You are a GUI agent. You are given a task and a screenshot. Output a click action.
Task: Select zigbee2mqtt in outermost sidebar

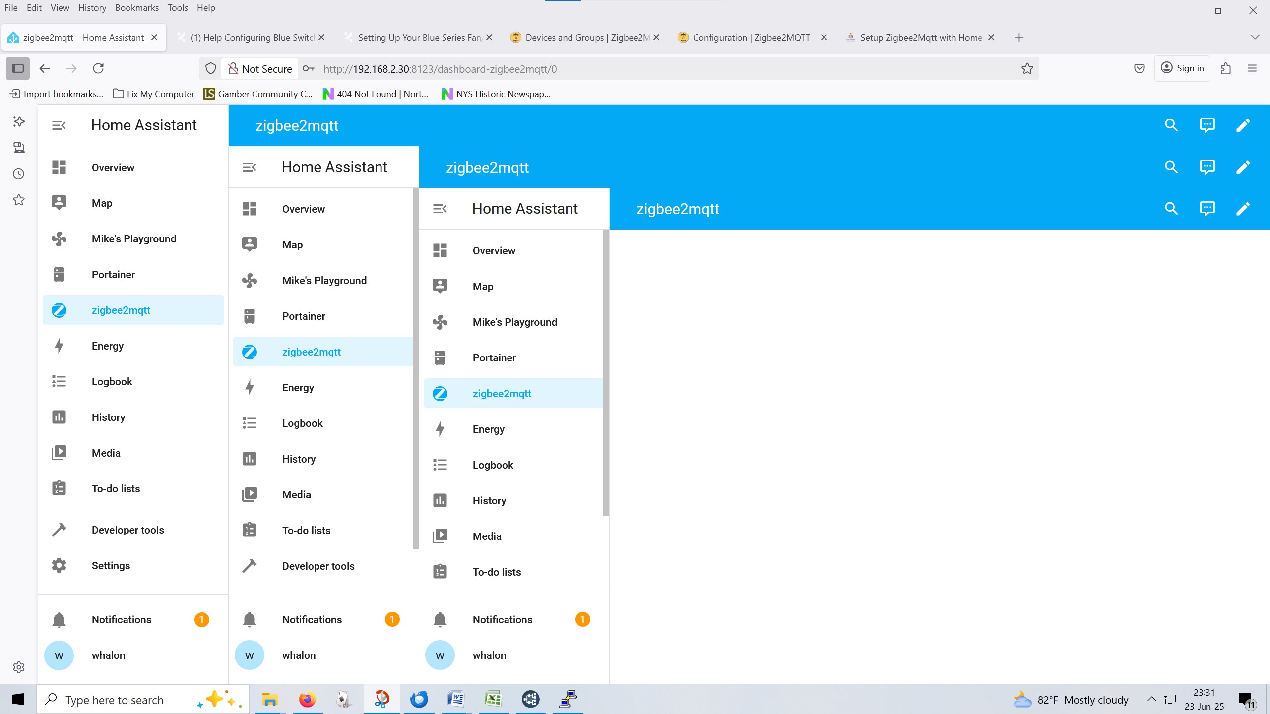click(x=133, y=310)
